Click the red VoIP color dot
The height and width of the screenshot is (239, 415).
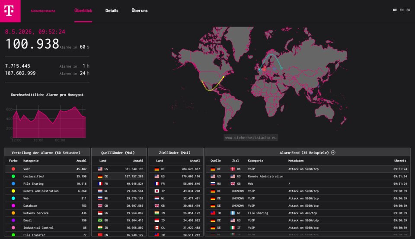[x=13, y=169]
